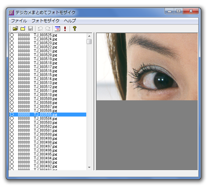Maximize the フォトモザイク window
Viewport: 209px width, 192px height.
178,11
